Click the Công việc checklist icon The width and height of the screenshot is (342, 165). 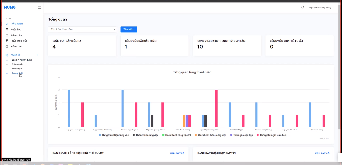(7, 35)
